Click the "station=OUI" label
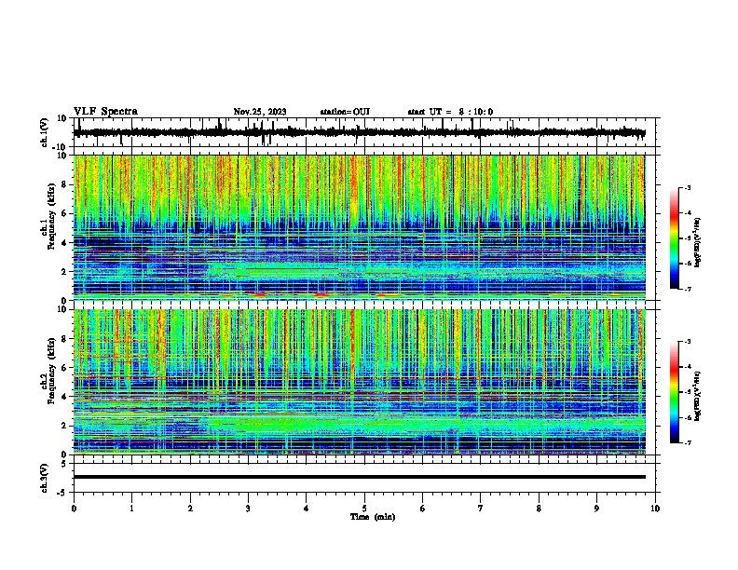This screenshot has width=738, height=570. pos(345,112)
